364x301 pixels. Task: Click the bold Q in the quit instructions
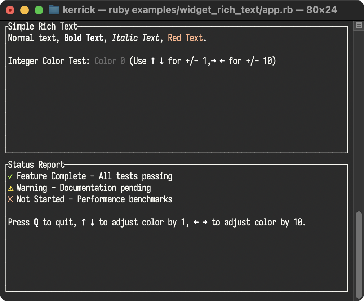tap(36, 223)
